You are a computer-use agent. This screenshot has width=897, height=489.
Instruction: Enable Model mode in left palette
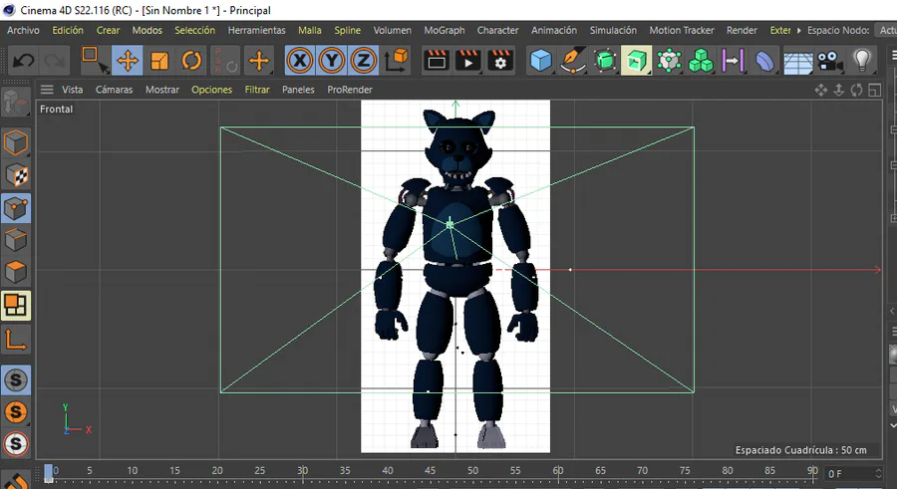(15, 142)
